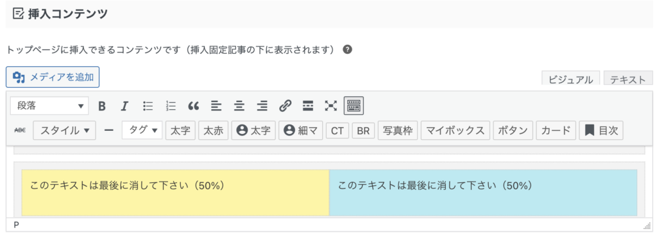
Task: Switch to the テキスト editor tab
Action: (x=628, y=78)
